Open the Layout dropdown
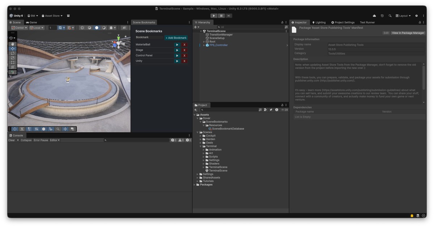 [x=403, y=16]
